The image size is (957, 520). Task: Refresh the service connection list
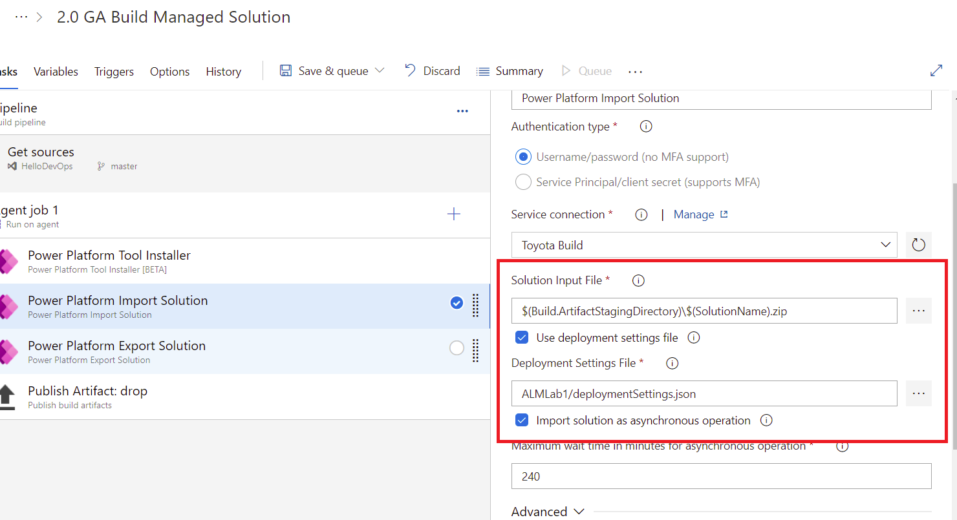coord(918,245)
